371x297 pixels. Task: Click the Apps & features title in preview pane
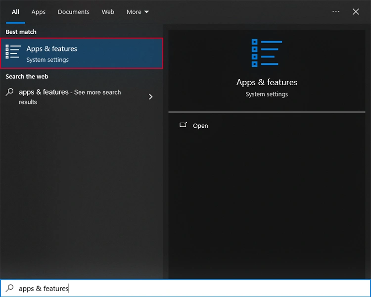pyautogui.click(x=267, y=83)
